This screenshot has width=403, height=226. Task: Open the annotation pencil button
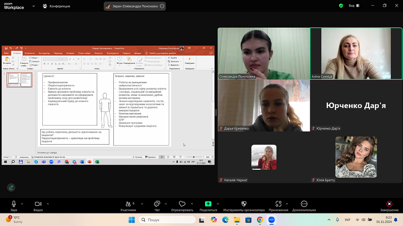[11, 187]
